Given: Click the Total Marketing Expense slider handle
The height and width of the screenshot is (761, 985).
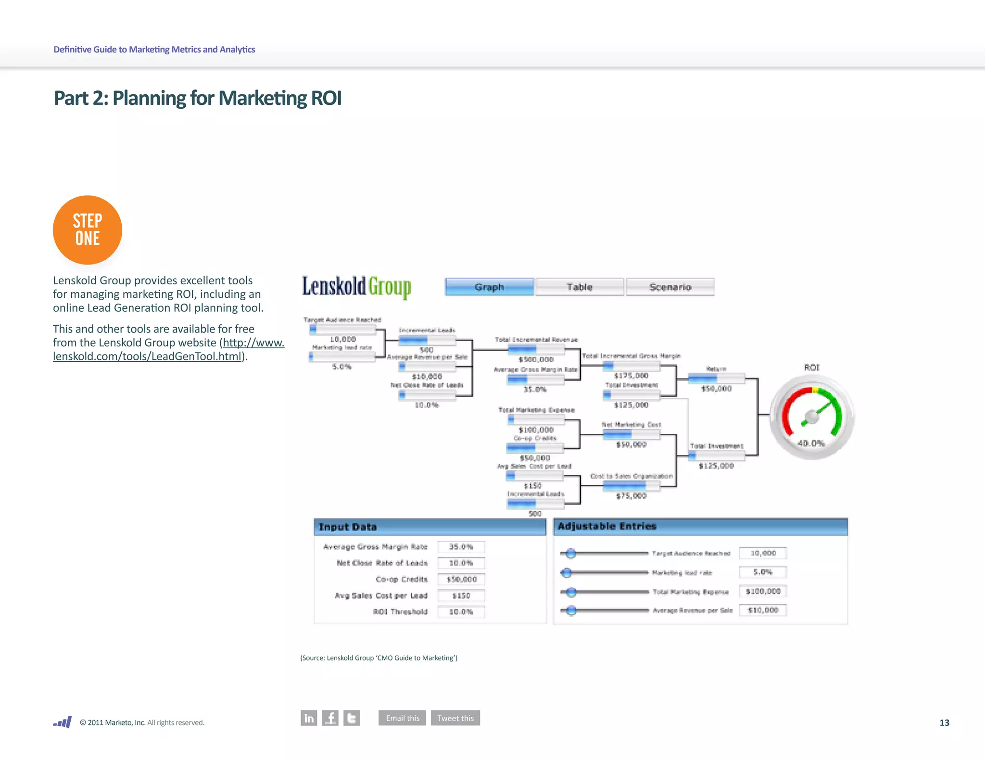Looking at the screenshot, I should point(571,592).
